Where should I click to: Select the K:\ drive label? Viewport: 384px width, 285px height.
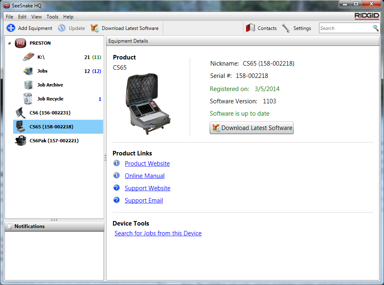(41, 57)
